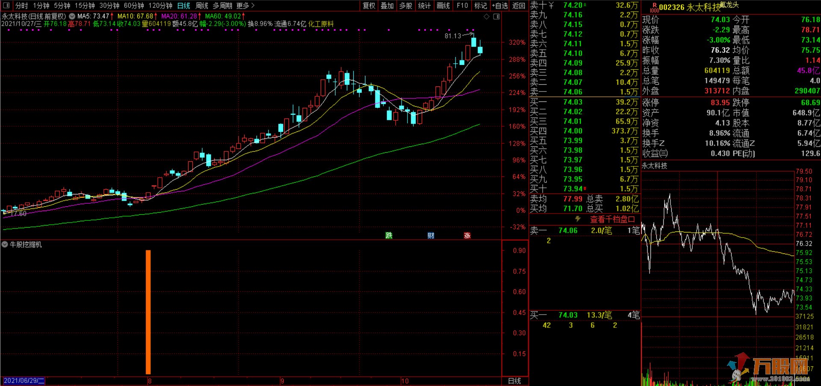Click the 2021/06/29 date label

click(24, 381)
